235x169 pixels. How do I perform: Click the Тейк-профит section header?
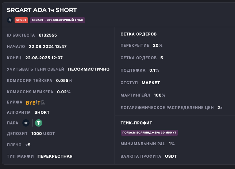[x=136, y=123]
